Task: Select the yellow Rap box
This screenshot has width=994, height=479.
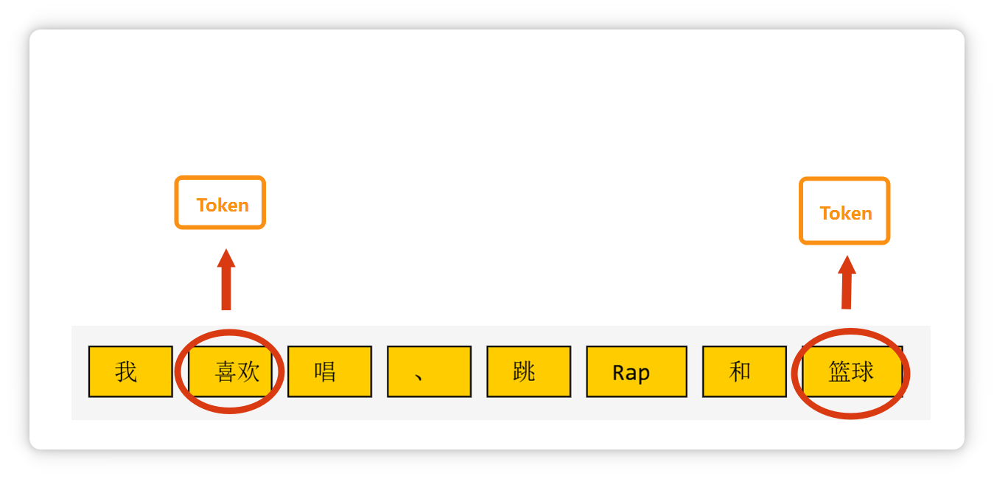Action: (x=636, y=371)
